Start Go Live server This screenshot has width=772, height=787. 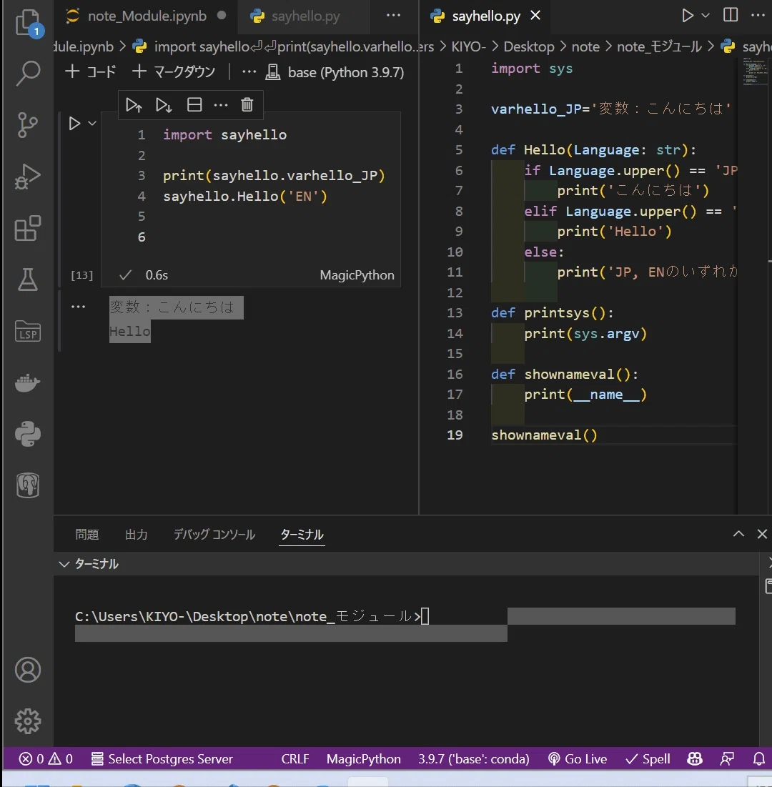point(578,759)
